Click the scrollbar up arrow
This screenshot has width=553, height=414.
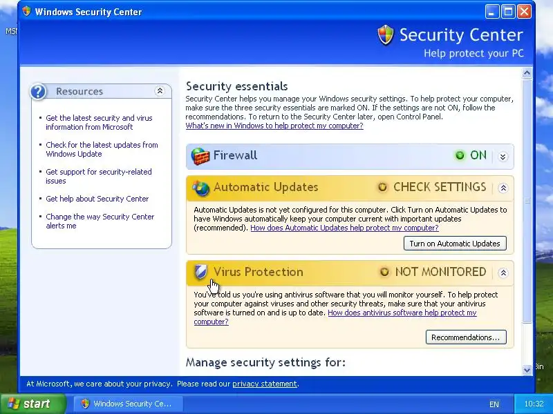pyautogui.click(x=527, y=73)
